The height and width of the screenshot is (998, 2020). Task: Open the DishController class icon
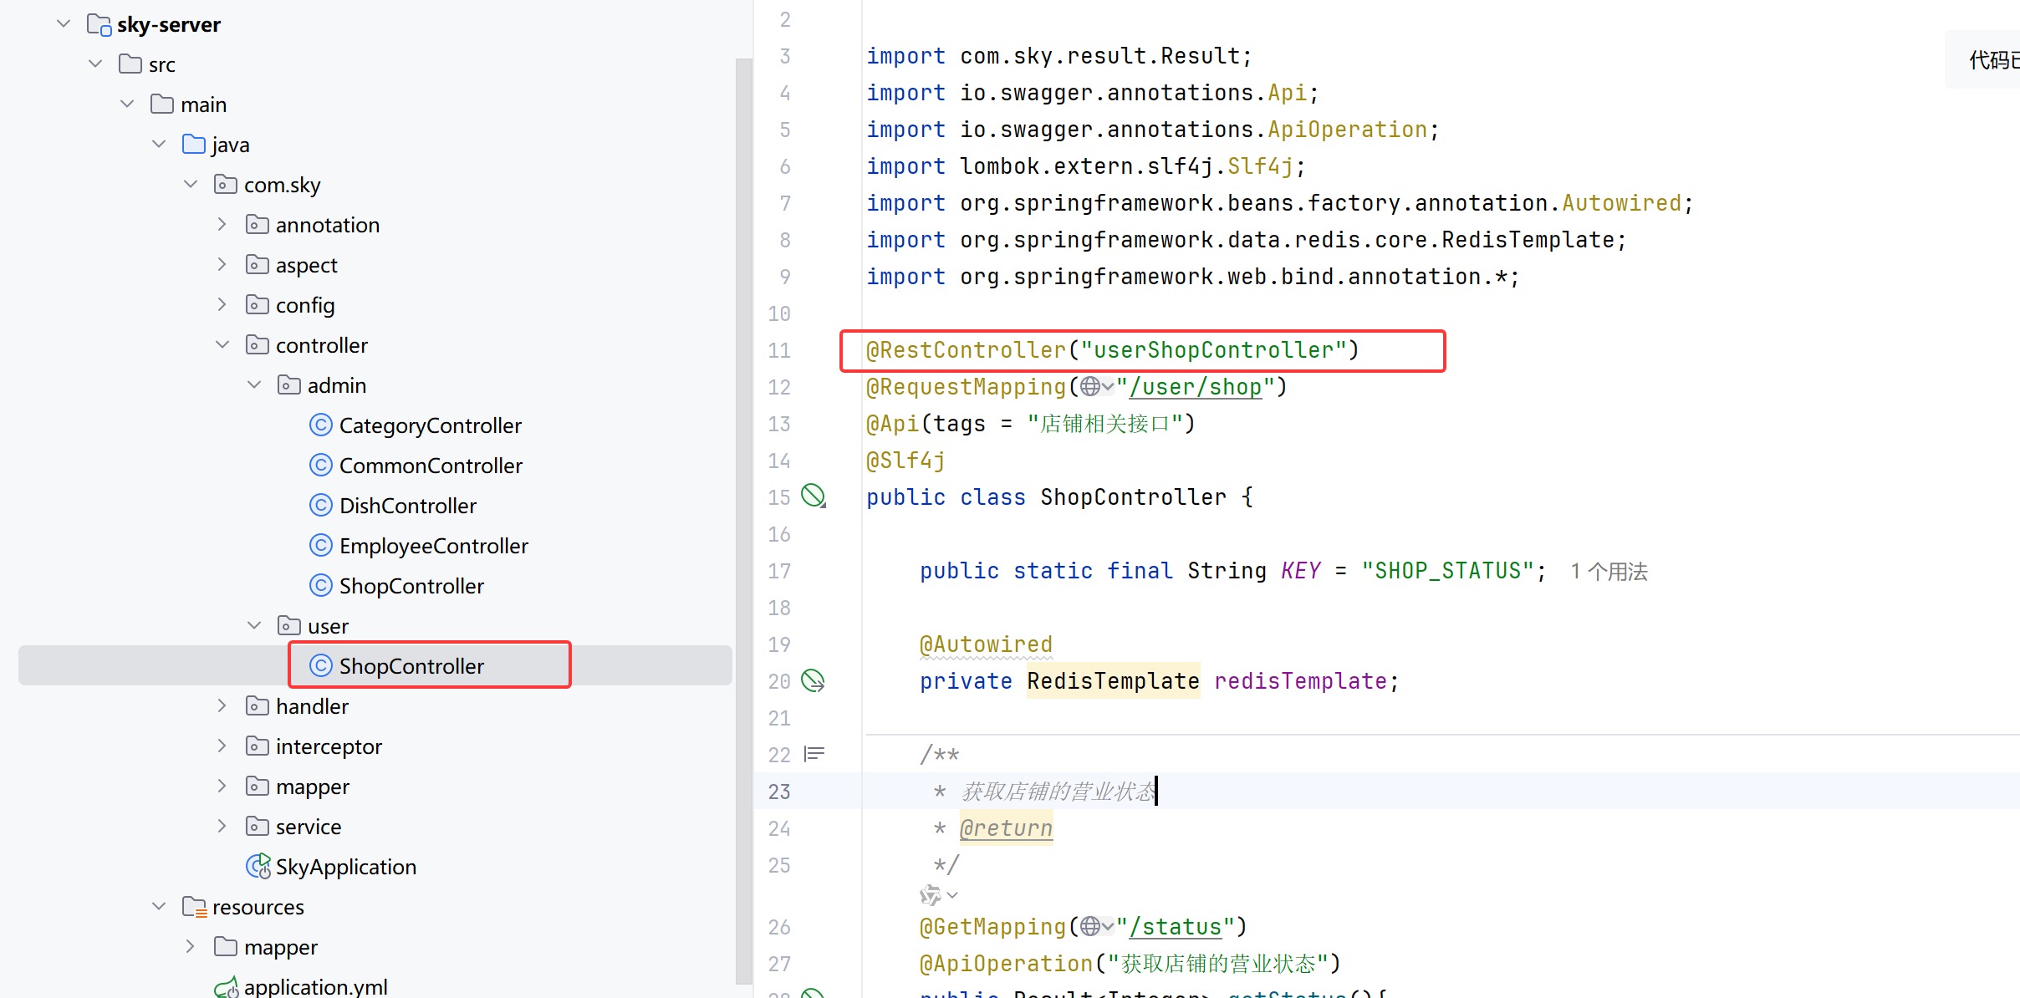[x=321, y=506]
